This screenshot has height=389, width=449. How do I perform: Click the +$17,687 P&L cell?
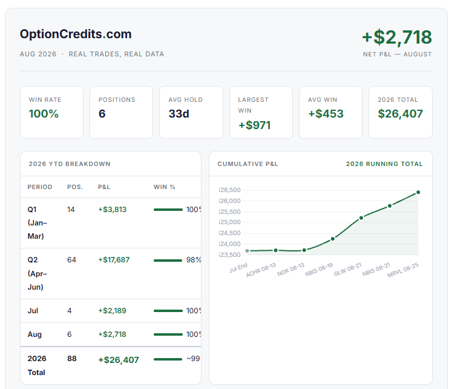114,260
